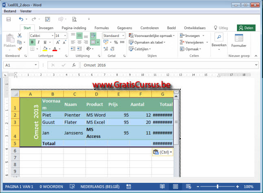This screenshot has width=263, height=193.
Task: Click Opmaak button in Cellen group
Action: (x=191, y=49)
